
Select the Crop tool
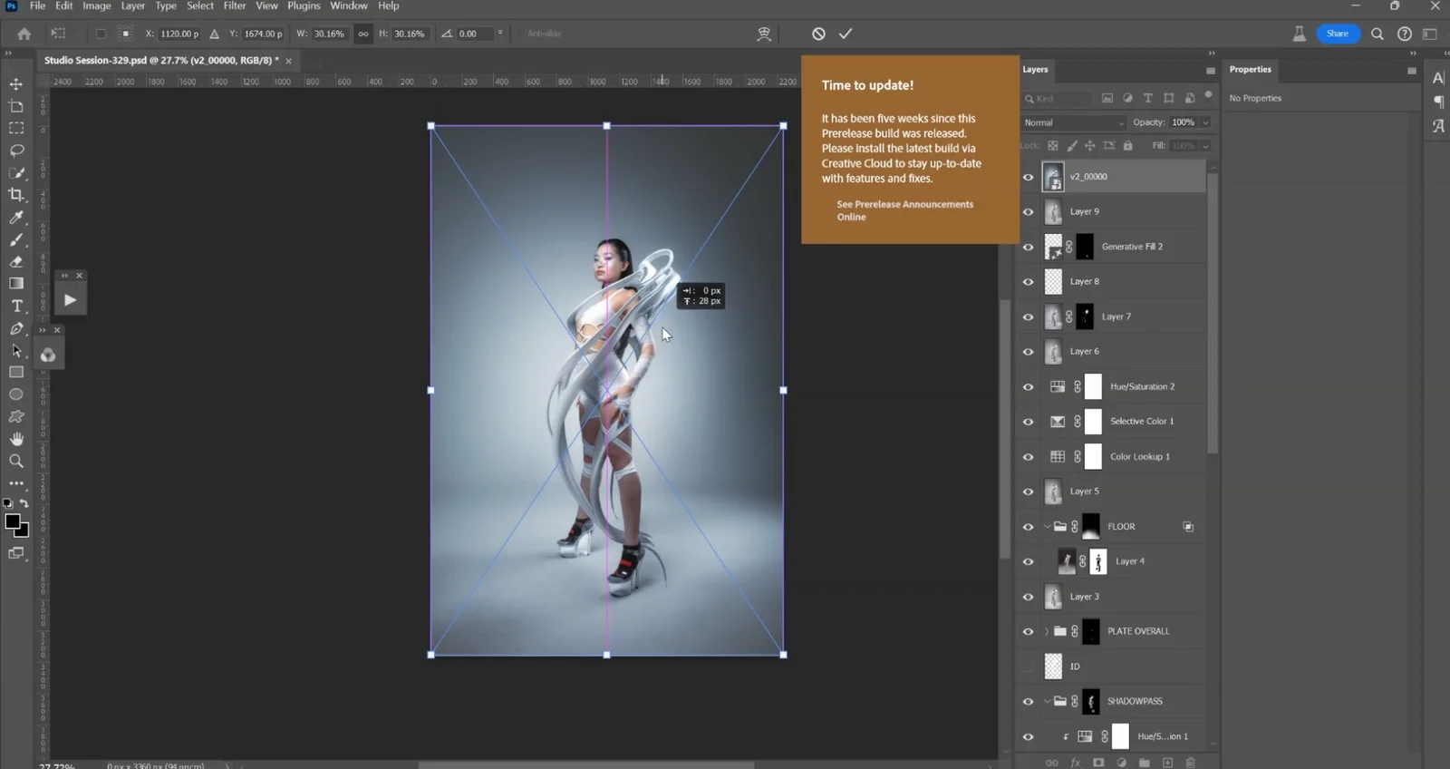[x=16, y=195]
